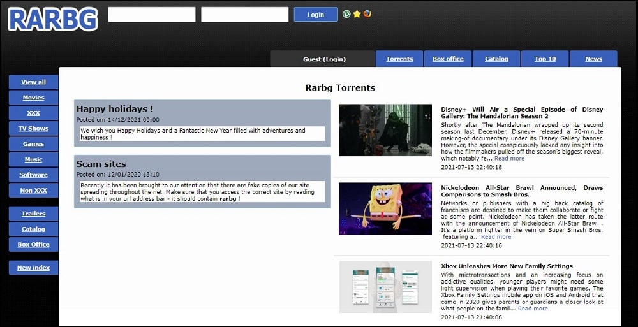Open Disney+ Mandalorian Season 2 headline
Viewport: 638px width, 327px height.
coord(522,113)
